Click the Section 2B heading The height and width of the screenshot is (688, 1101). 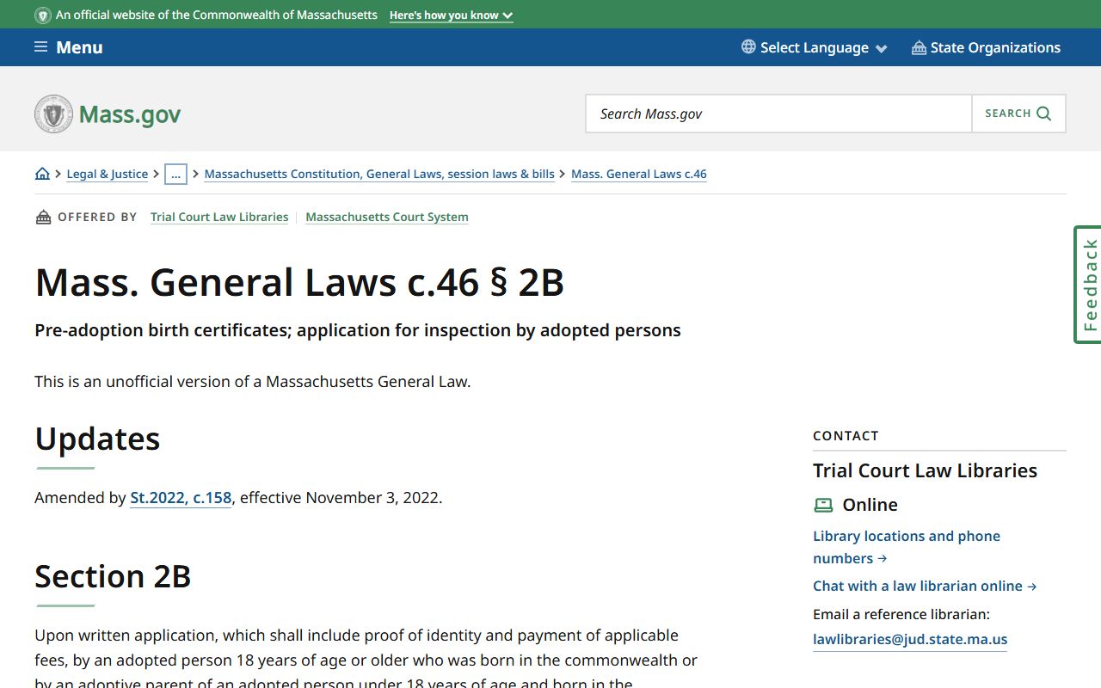[113, 576]
